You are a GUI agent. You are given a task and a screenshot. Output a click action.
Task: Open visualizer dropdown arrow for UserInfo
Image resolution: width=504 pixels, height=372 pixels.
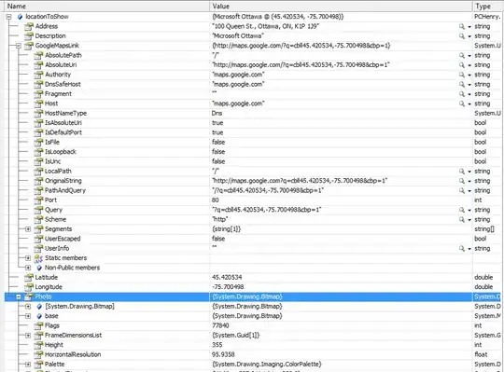tap(469, 249)
